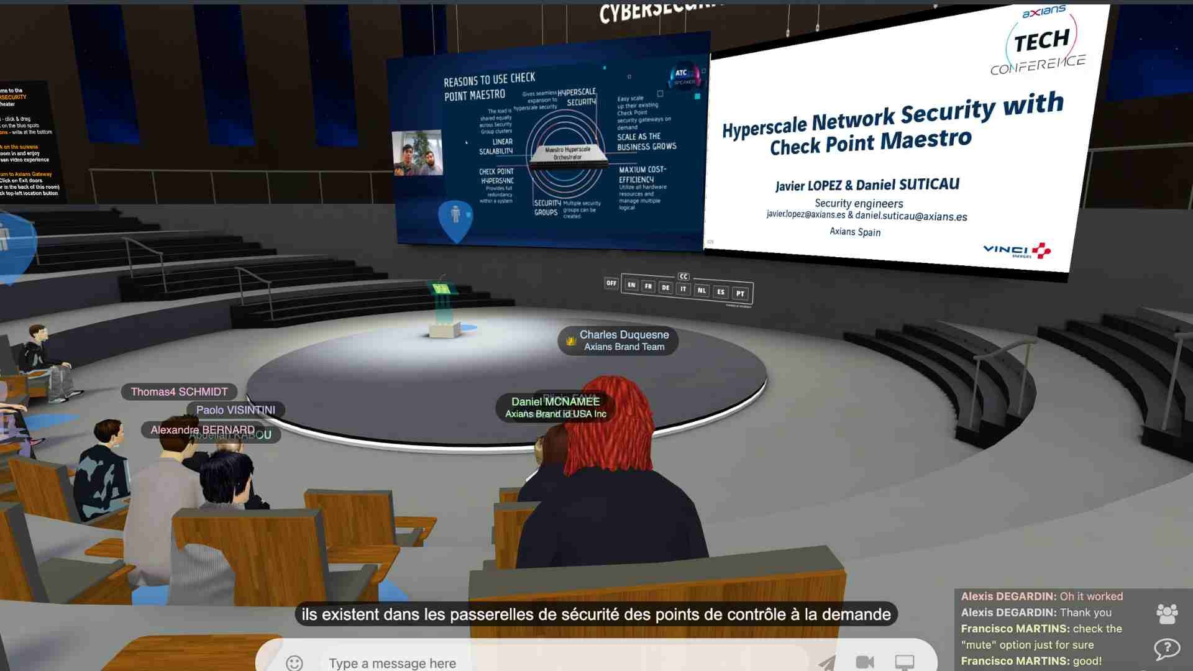This screenshot has height=671, width=1193.
Task: Switch captions to FR language
Action: pyautogui.click(x=648, y=286)
